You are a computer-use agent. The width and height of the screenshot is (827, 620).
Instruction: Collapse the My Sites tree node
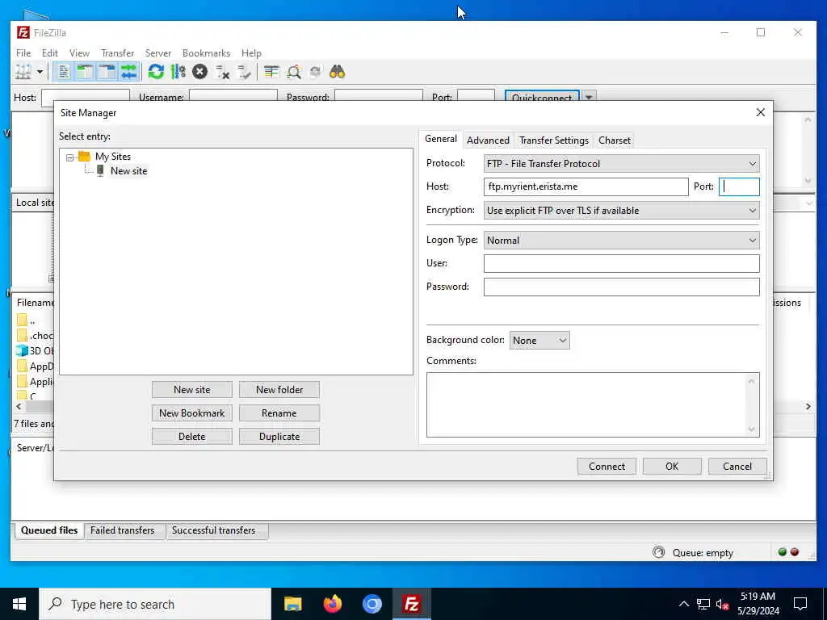click(69, 157)
